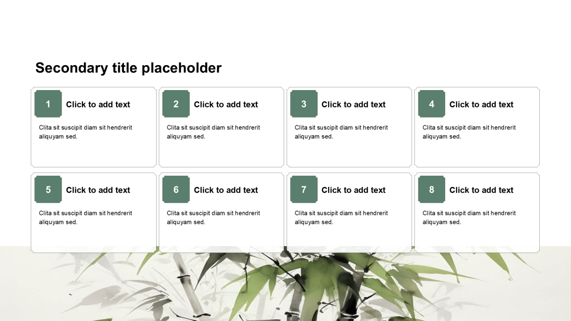The image size is (571, 321).
Task: Select the heading text beside badge 4
Action: pyautogui.click(x=481, y=104)
